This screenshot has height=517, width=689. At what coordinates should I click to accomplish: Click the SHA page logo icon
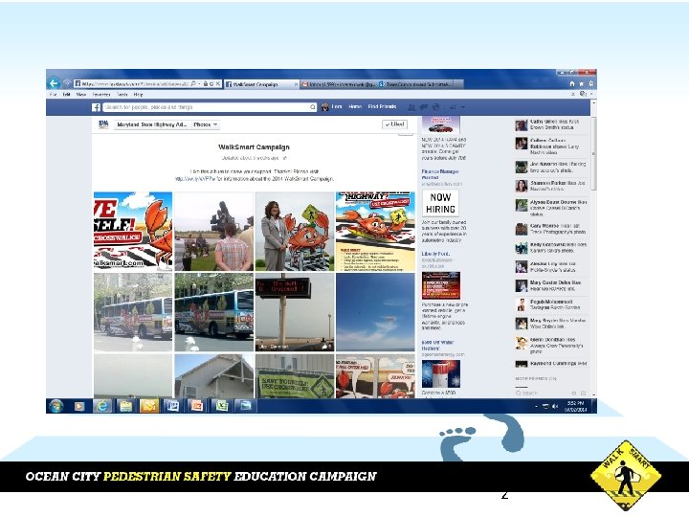[x=103, y=124]
